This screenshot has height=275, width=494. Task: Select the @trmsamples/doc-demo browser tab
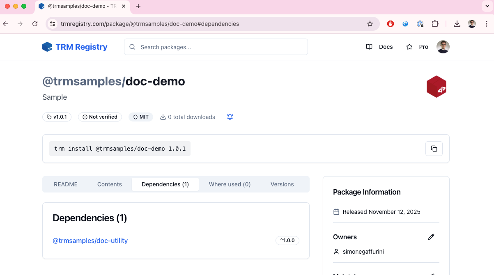82,7
